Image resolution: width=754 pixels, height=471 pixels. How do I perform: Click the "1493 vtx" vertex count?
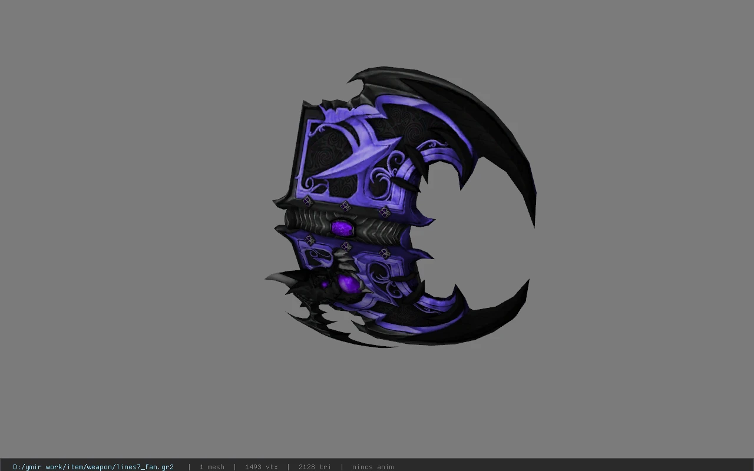click(261, 467)
